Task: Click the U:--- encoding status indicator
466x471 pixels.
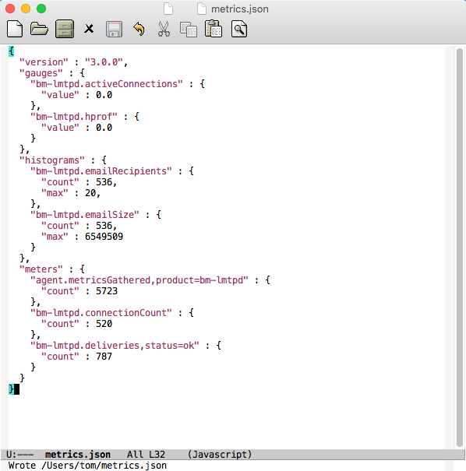Action: click(x=19, y=454)
